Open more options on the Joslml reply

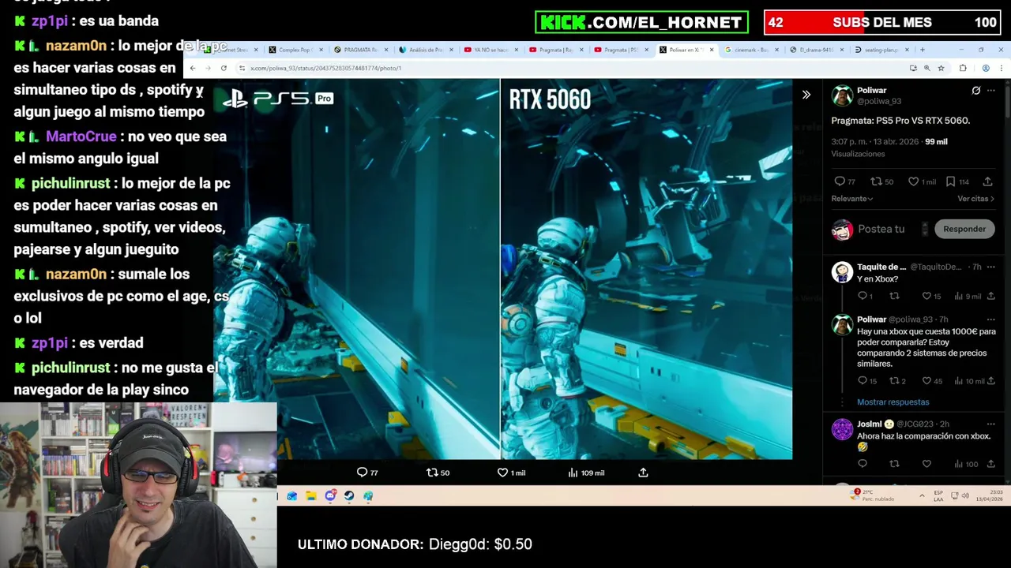(991, 424)
